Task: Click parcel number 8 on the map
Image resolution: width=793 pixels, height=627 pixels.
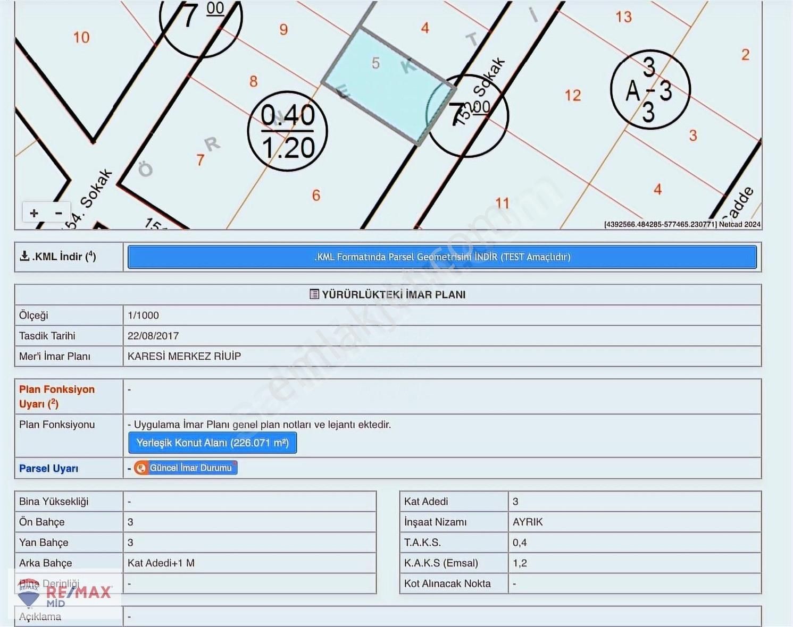Action: tap(254, 81)
